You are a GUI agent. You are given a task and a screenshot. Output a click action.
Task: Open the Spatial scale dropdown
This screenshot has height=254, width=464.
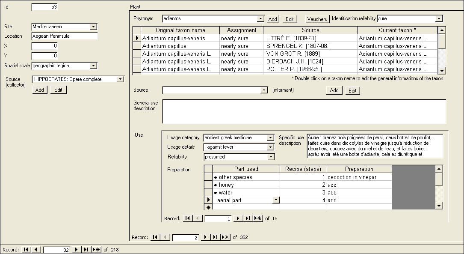click(93, 66)
